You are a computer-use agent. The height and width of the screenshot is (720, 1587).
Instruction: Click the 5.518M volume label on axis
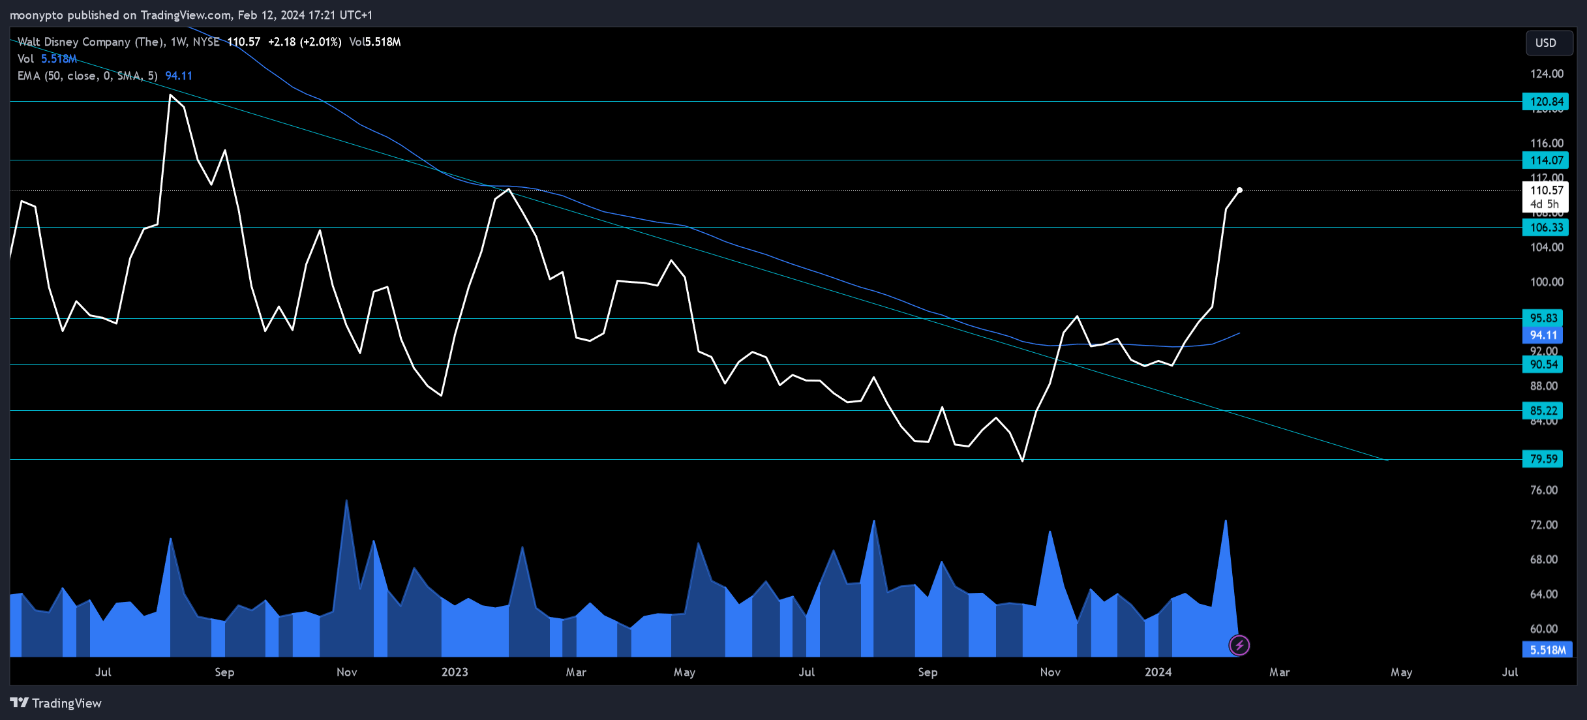coord(1547,650)
